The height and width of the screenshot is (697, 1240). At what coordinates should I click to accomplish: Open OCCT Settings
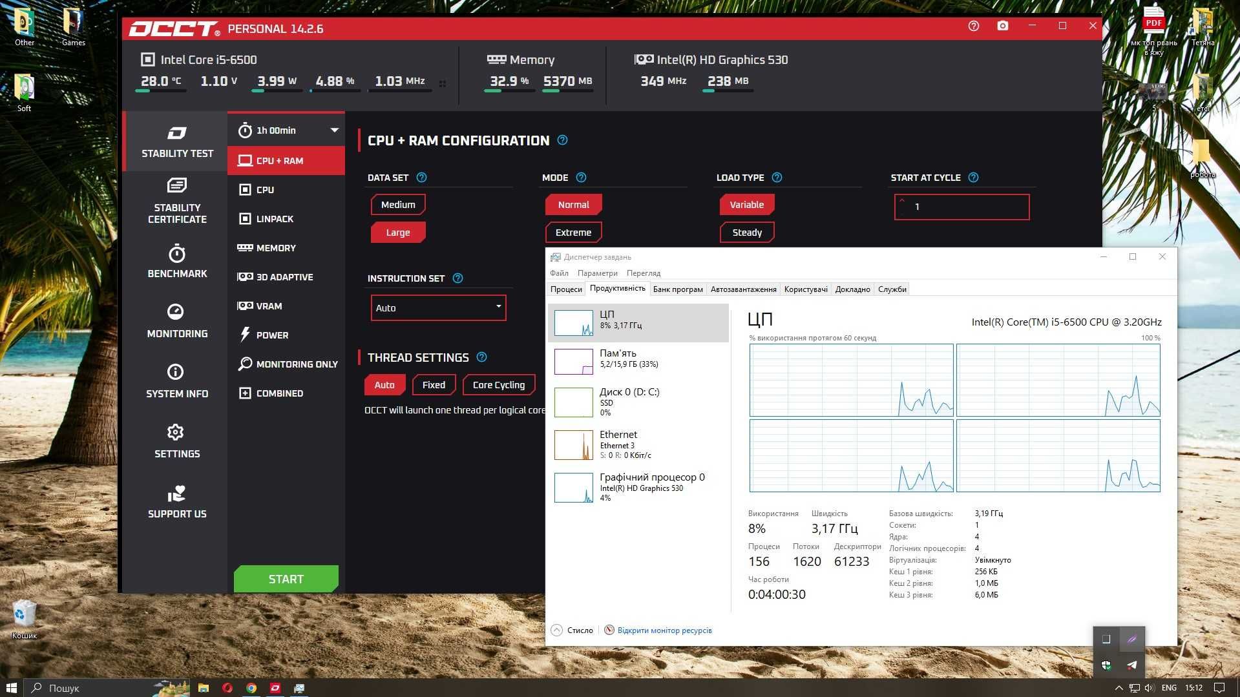(177, 441)
